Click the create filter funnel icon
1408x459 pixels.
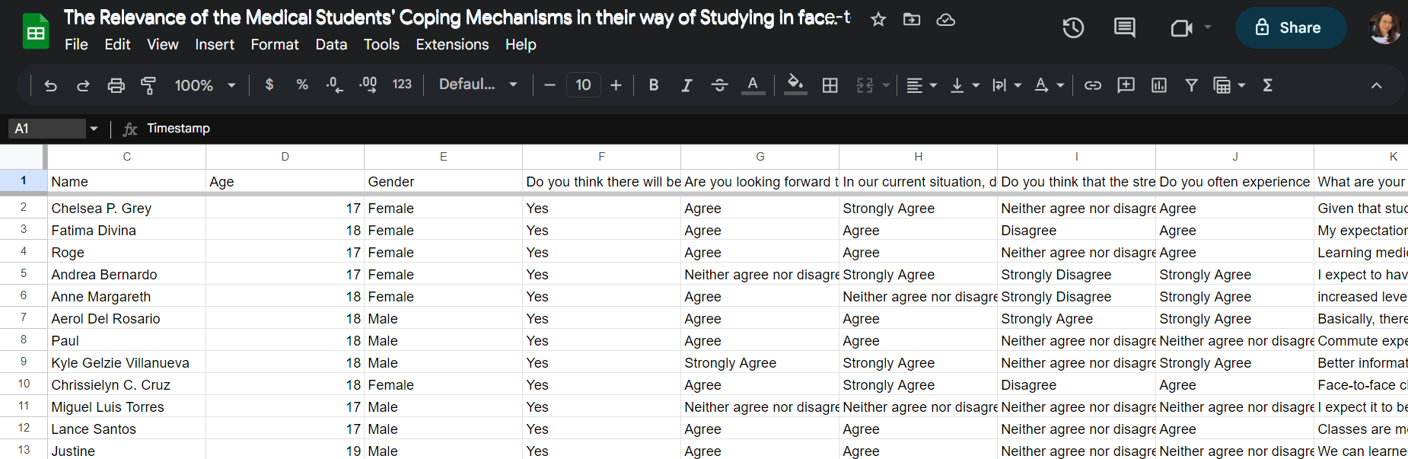coord(1191,85)
